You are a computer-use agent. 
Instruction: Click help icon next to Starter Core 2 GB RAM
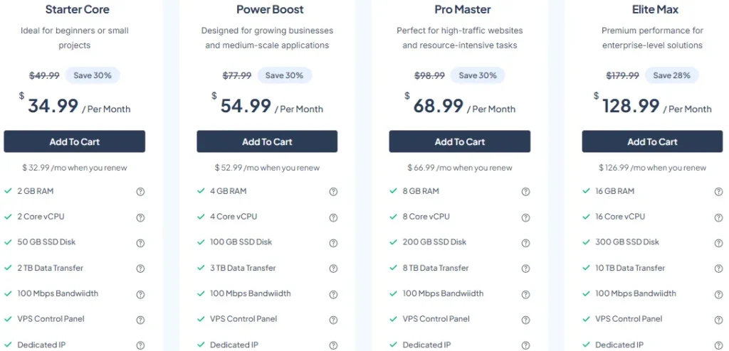pyautogui.click(x=140, y=192)
